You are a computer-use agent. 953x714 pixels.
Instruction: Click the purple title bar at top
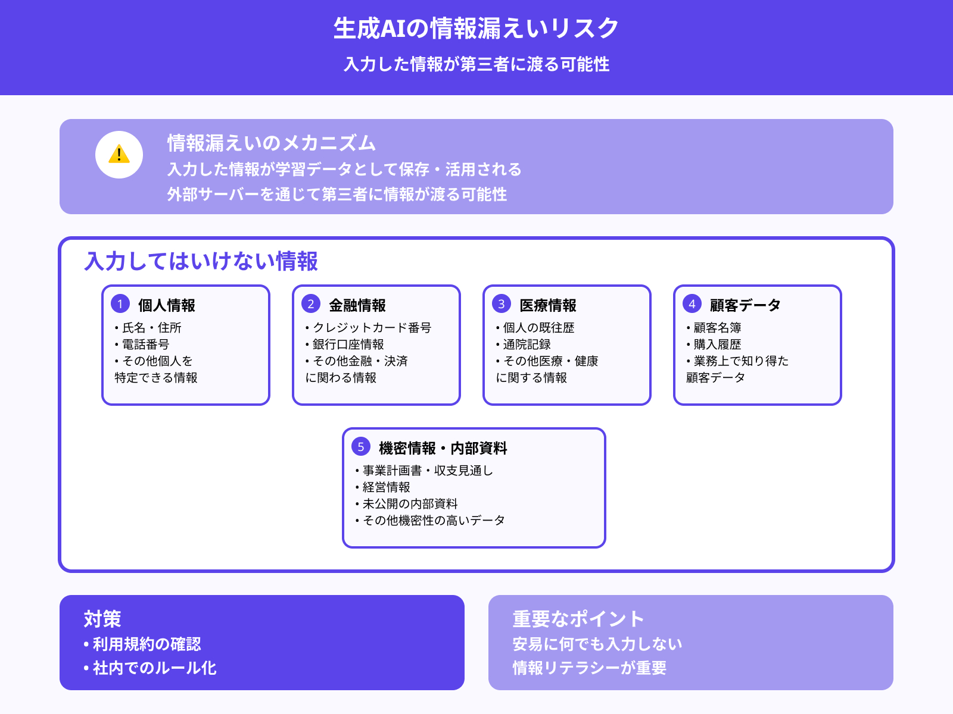[476, 48]
